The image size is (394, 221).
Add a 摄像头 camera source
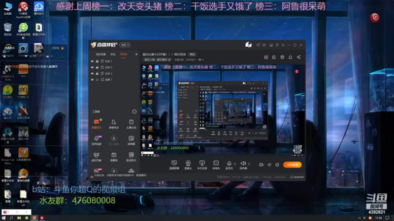click(188, 165)
